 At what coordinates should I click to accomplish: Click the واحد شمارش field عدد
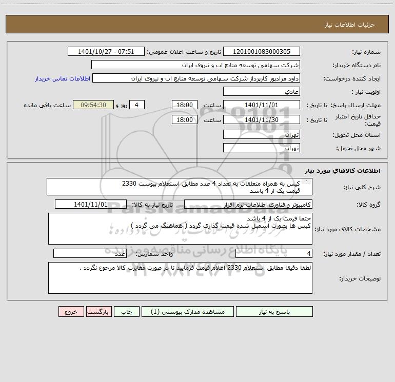click(x=90, y=254)
